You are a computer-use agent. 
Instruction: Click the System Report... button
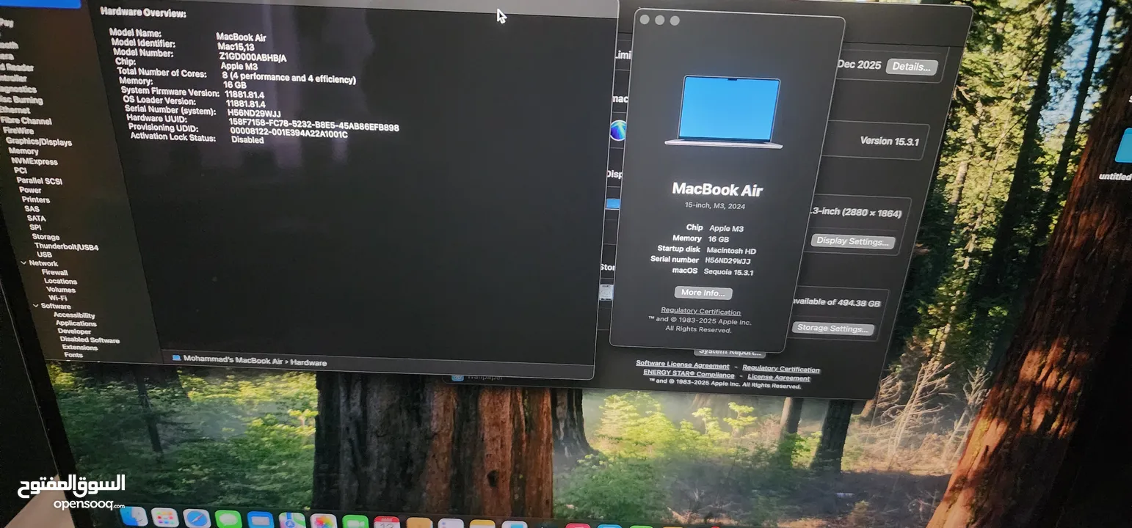click(x=730, y=352)
